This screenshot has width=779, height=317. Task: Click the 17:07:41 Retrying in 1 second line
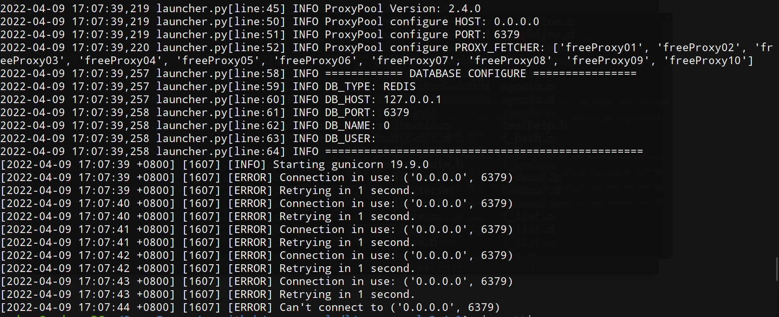(x=208, y=242)
